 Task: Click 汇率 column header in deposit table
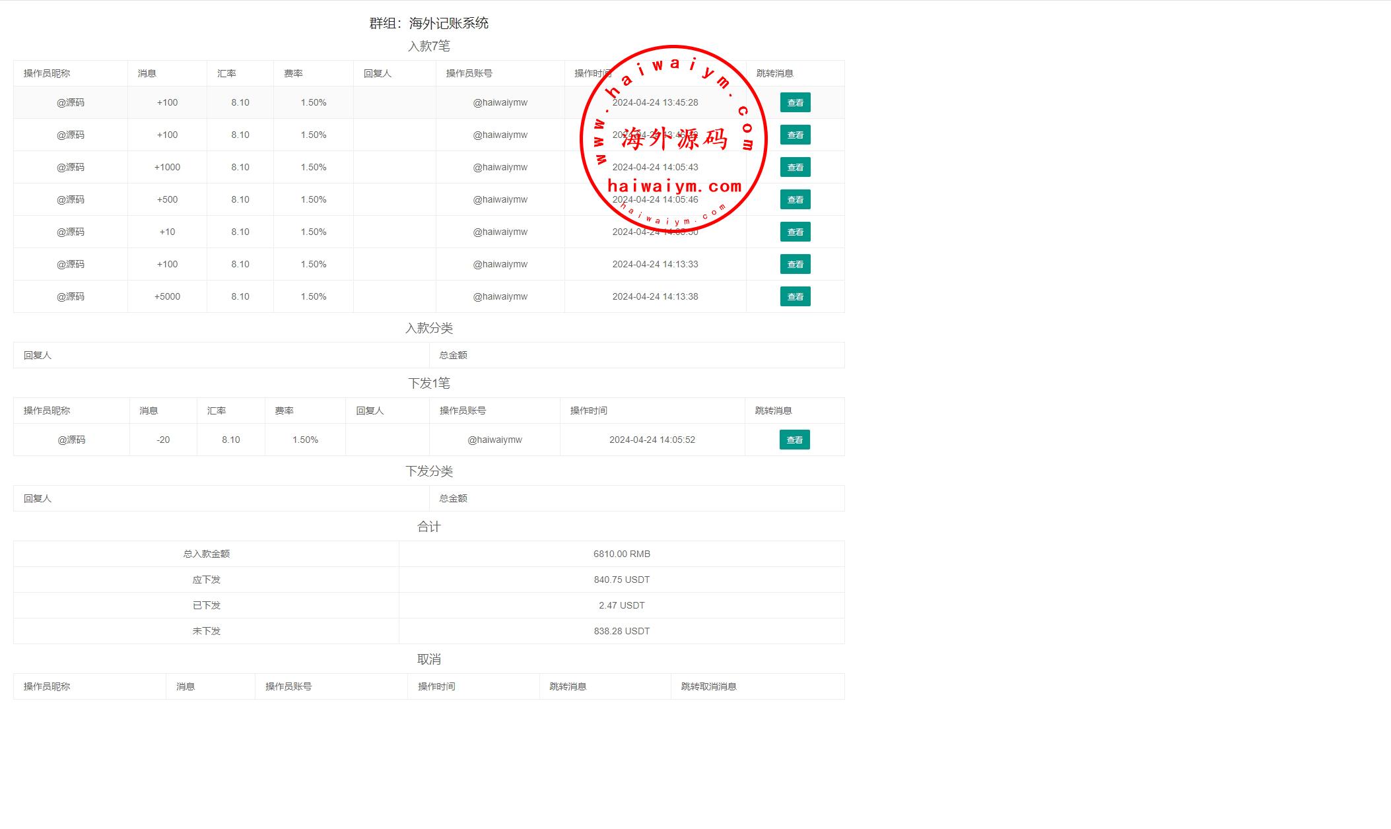(x=226, y=73)
